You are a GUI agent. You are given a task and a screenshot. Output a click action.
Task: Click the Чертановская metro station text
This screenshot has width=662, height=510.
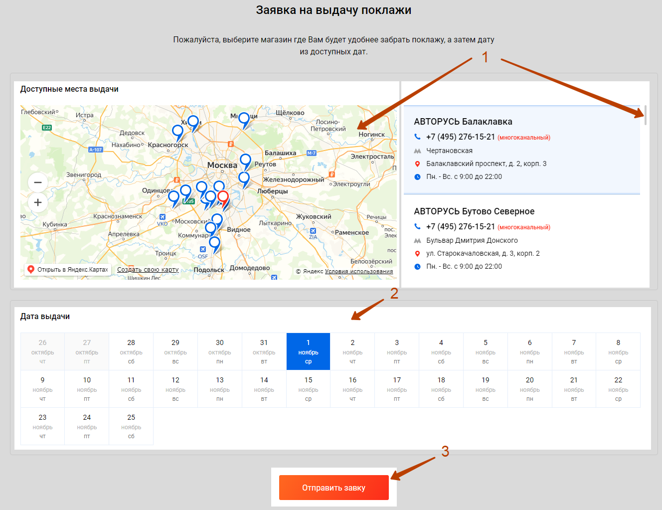pos(449,151)
